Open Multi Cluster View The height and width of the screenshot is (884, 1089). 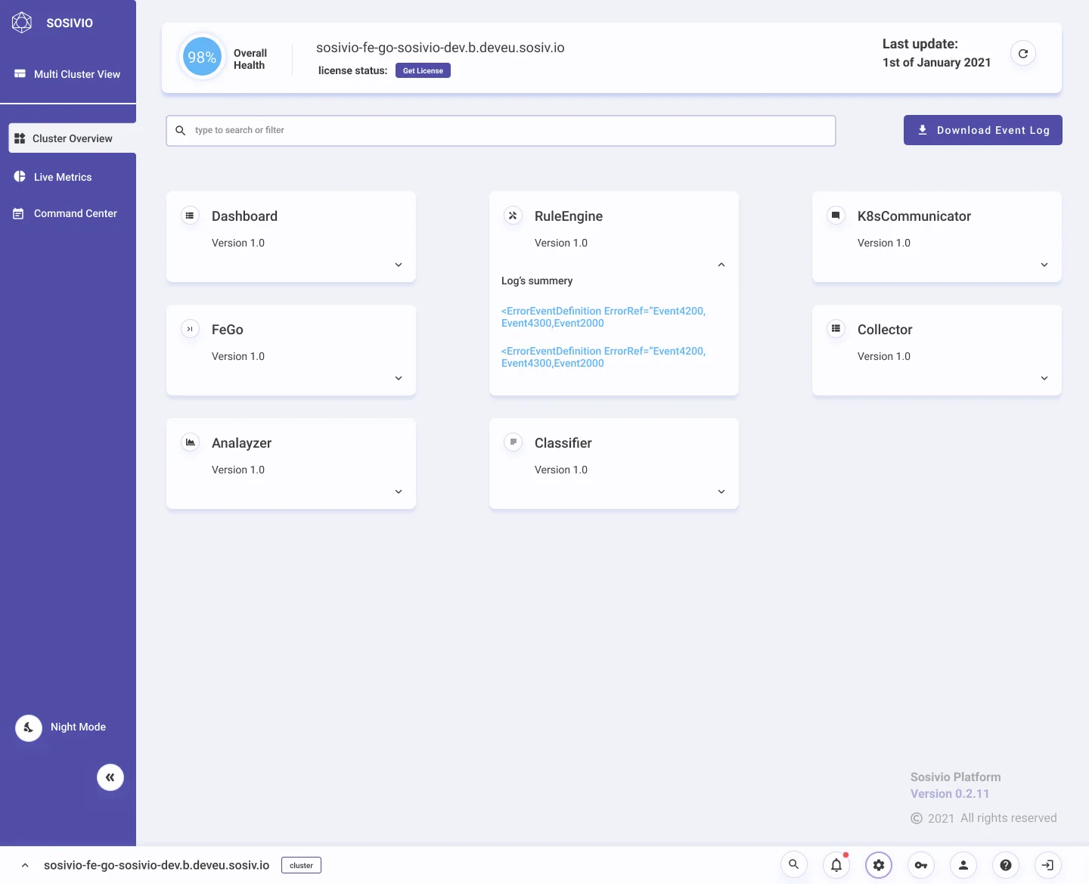pyautogui.click(x=68, y=74)
